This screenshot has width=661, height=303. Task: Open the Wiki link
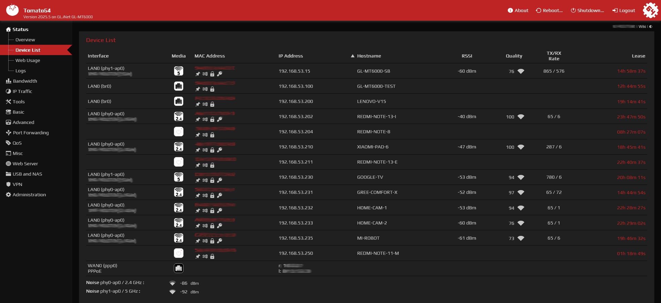[x=642, y=27]
